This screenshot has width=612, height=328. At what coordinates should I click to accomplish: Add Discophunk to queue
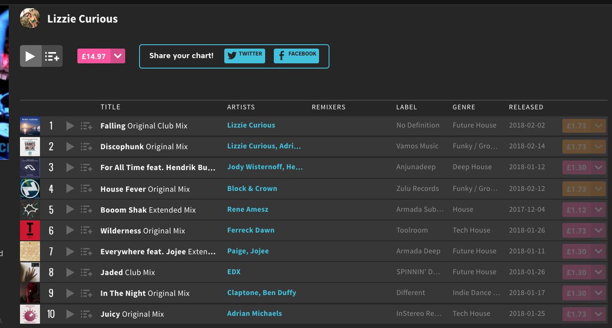(86, 147)
